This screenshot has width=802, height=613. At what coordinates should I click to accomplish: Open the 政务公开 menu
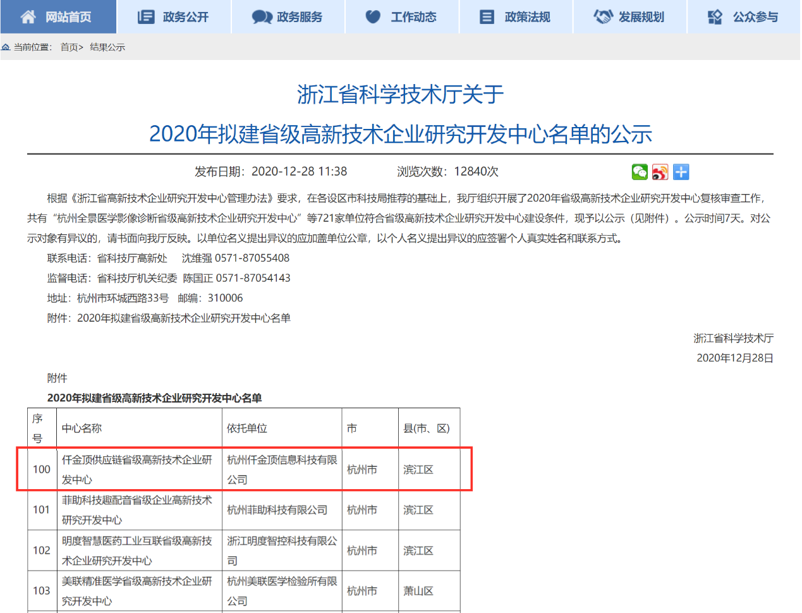pyautogui.click(x=174, y=17)
